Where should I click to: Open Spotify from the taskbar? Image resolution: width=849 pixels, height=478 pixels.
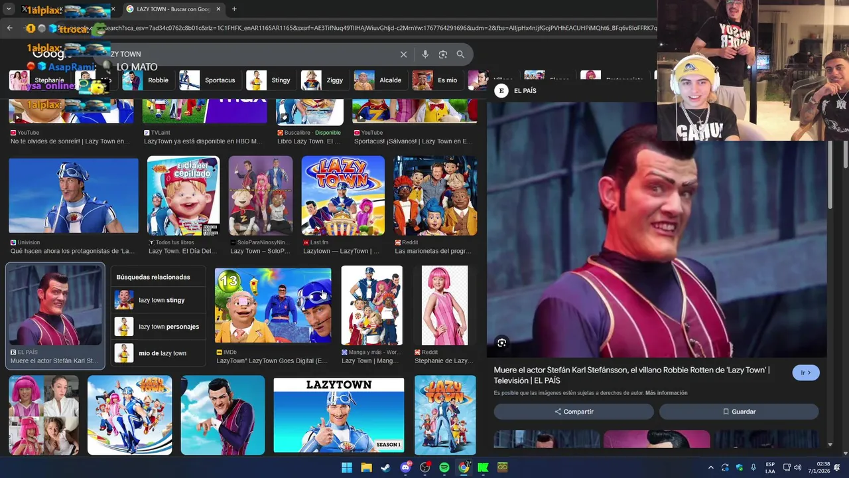444,467
